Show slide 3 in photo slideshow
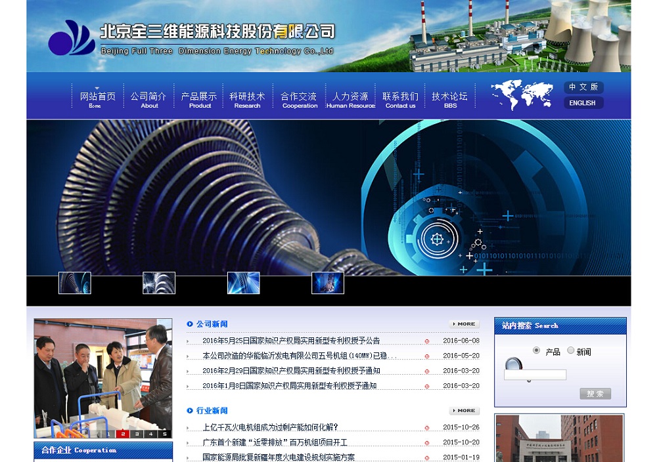Image resolution: width=657 pixels, height=462 pixels. [137, 434]
